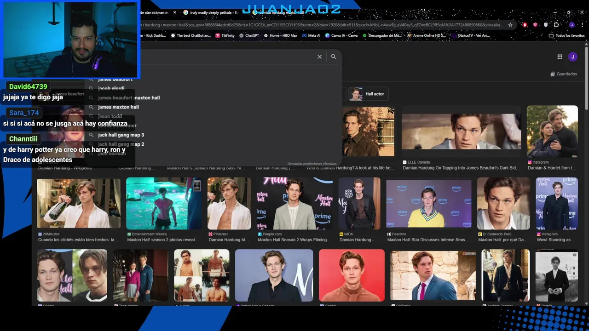Open the Meta AI bookmark
Image resolution: width=589 pixels, height=331 pixels.
[x=311, y=35]
